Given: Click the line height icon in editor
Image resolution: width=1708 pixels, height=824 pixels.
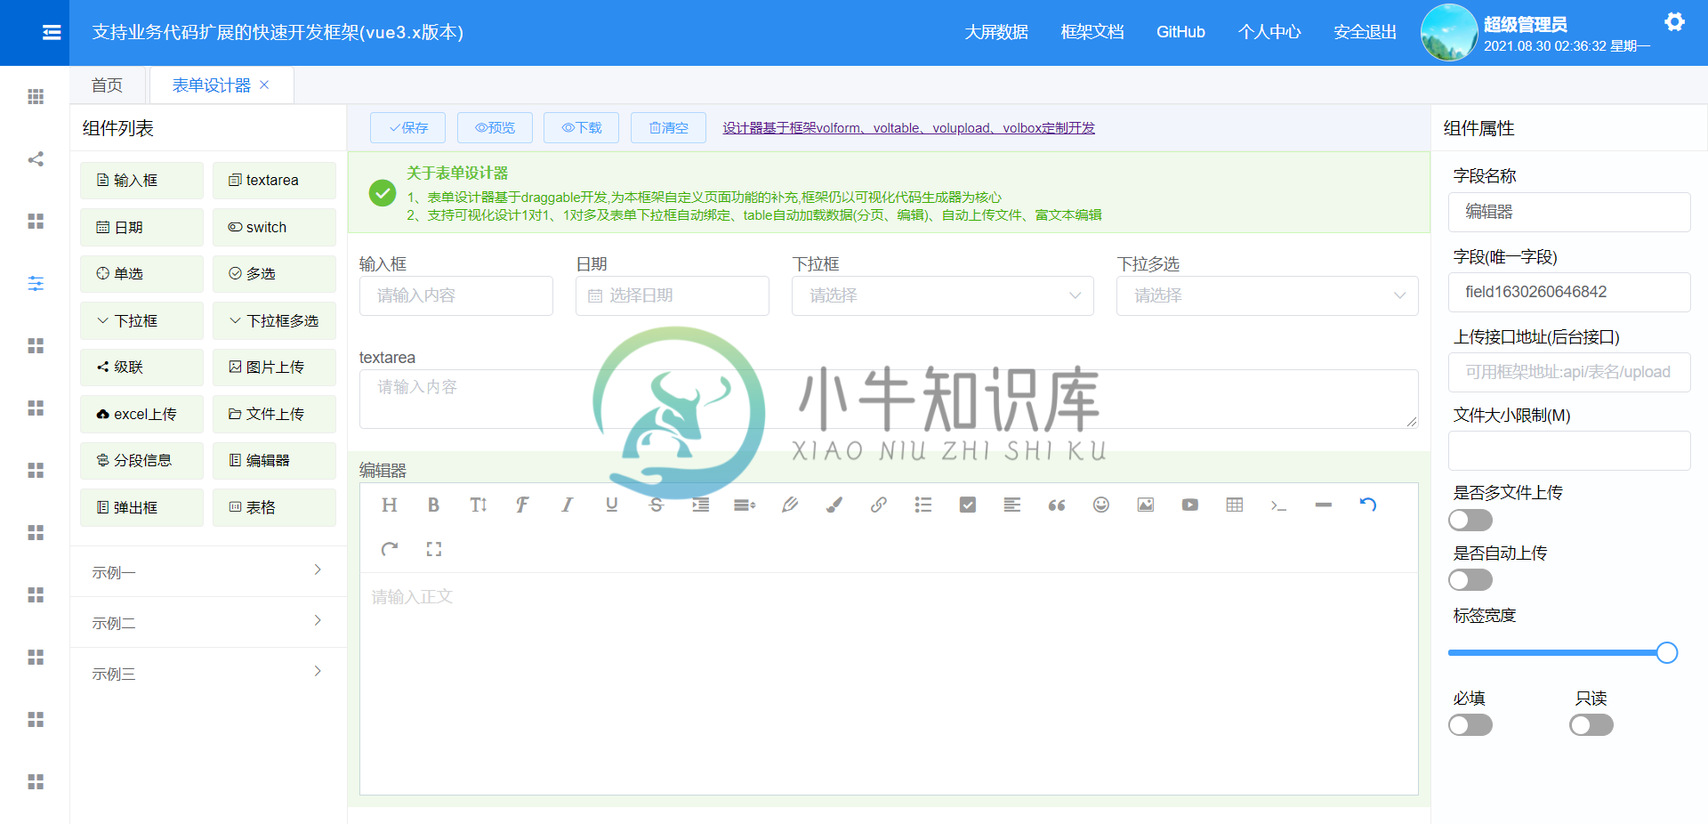Looking at the screenshot, I should point(745,505).
